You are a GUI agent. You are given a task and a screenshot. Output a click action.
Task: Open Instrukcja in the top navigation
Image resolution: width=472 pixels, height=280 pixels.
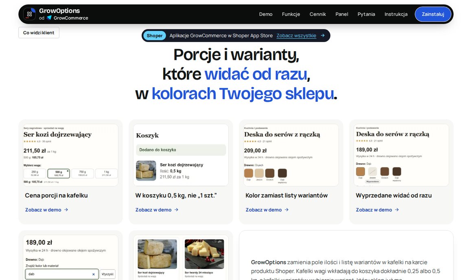(396, 14)
